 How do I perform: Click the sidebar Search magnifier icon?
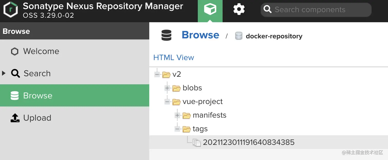pyautogui.click(x=15, y=73)
